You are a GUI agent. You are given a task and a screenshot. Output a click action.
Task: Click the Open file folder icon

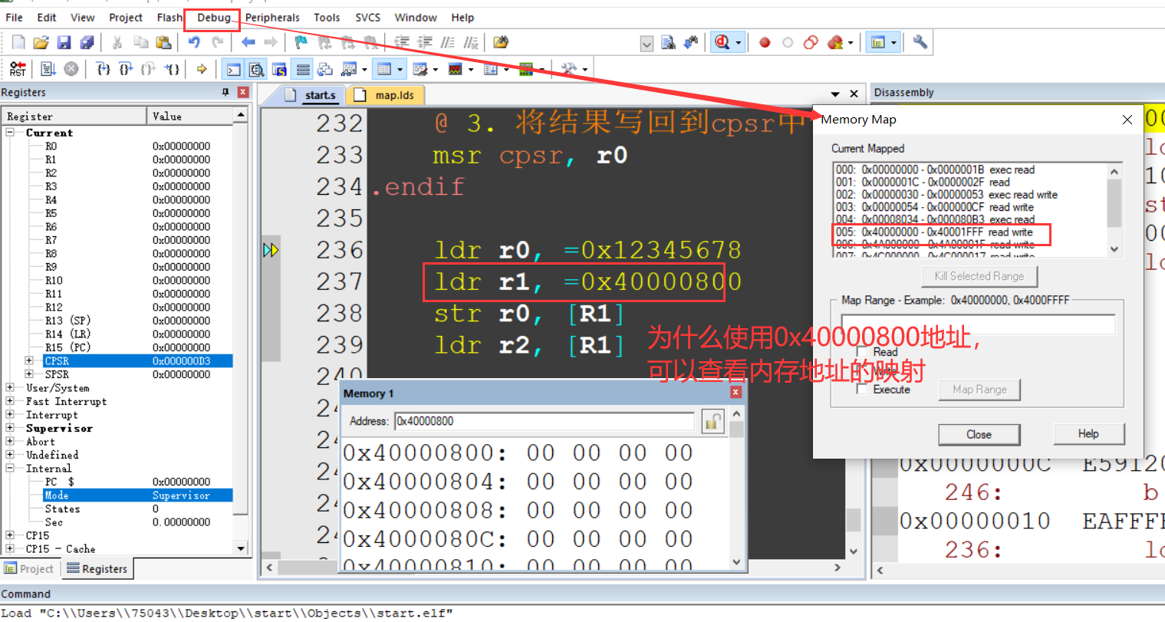(41, 43)
